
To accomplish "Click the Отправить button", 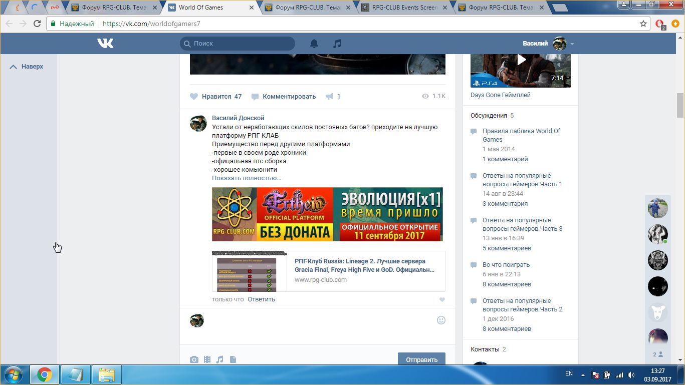I will [421, 359].
